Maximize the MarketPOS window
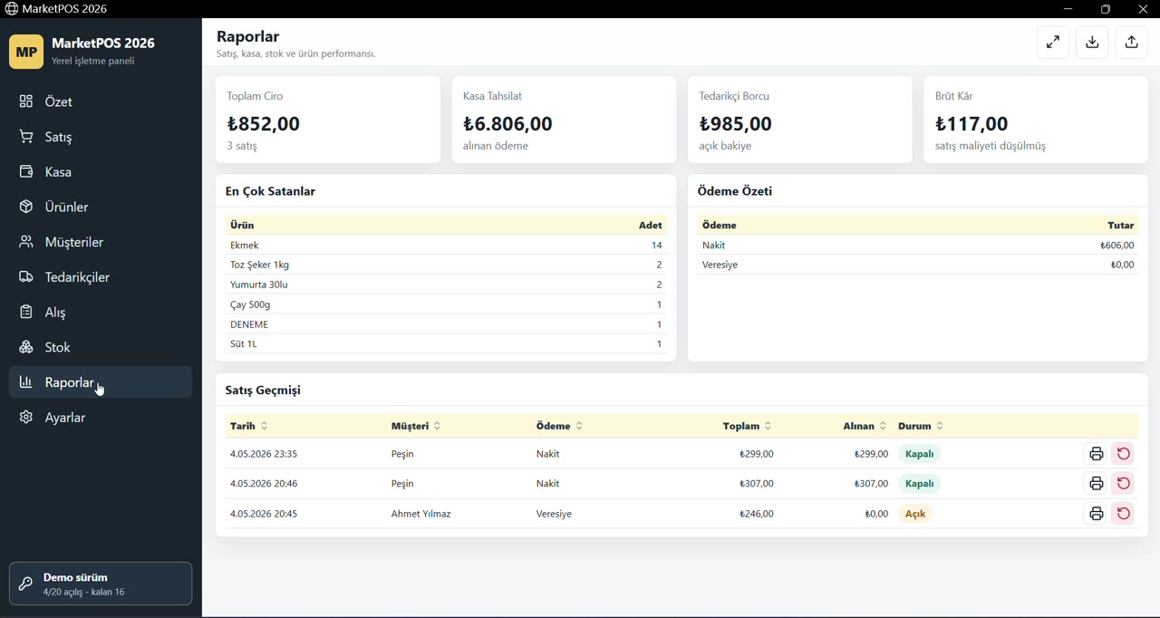 point(1106,9)
